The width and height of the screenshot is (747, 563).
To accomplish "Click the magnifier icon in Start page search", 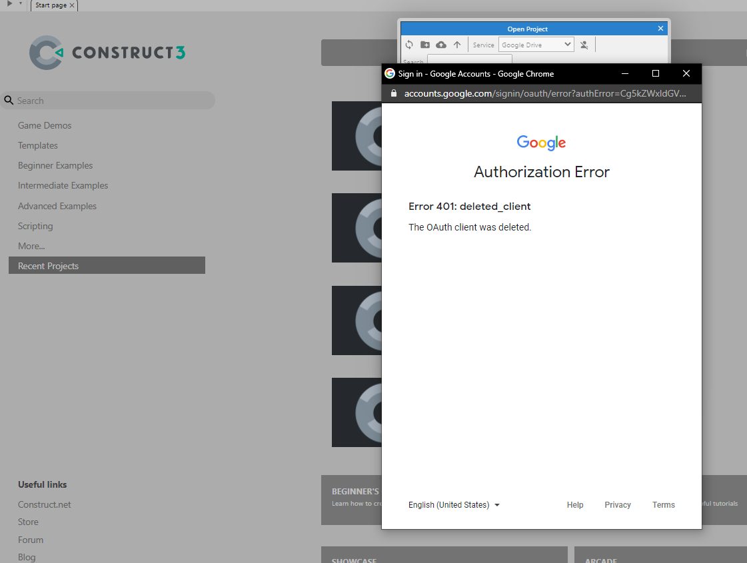I will [x=9, y=100].
